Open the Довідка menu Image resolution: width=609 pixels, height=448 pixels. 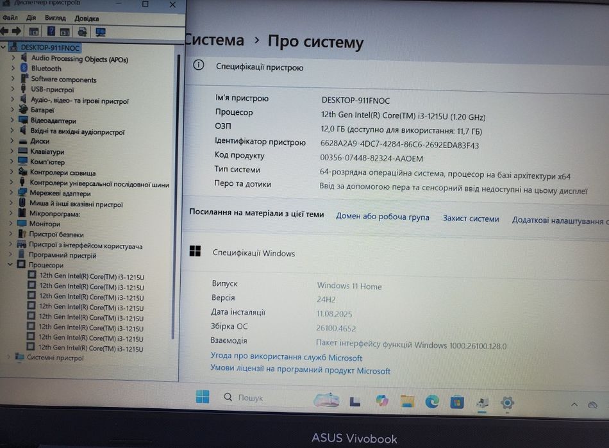pyautogui.click(x=87, y=18)
